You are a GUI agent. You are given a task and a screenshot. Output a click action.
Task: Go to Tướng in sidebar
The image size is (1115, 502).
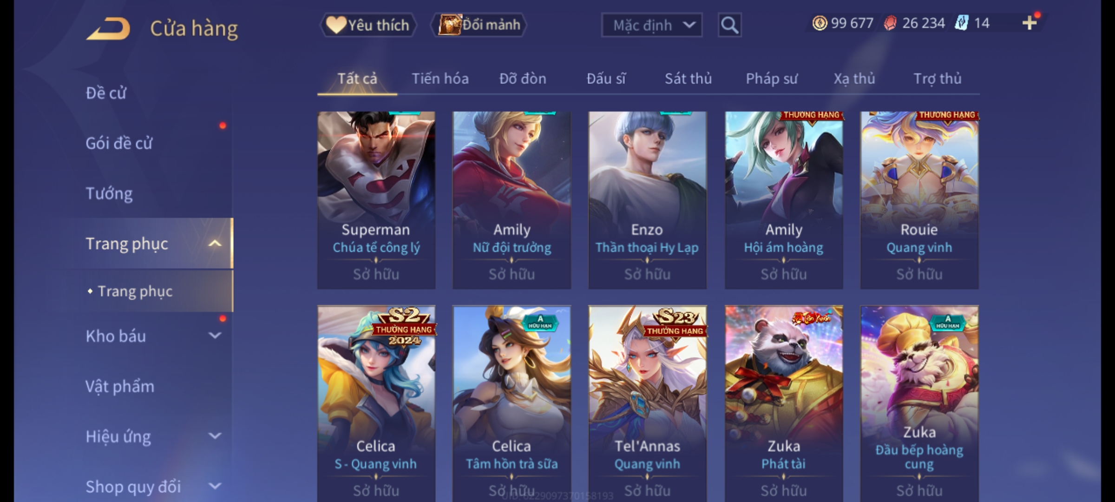(x=109, y=193)
